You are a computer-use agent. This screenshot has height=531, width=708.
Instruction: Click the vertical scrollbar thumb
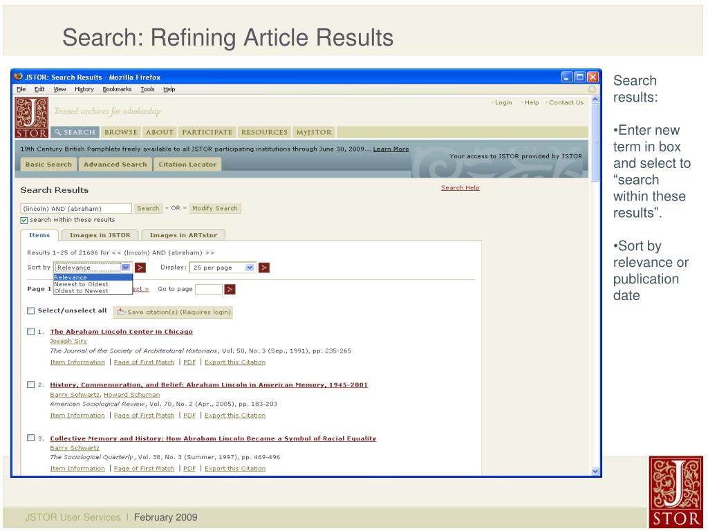[595, 142]
